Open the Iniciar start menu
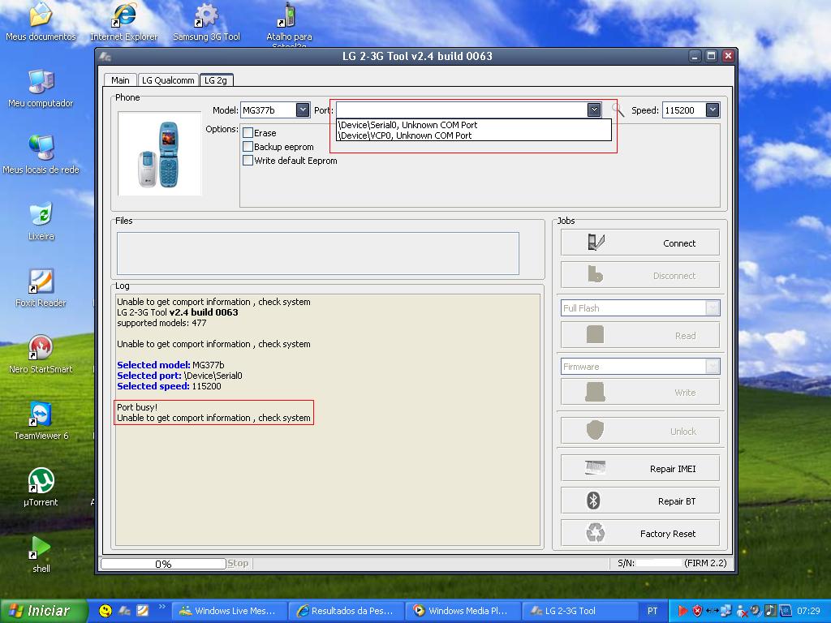The image size is (831, 623). pyautogui.click(x=44, y=611)
